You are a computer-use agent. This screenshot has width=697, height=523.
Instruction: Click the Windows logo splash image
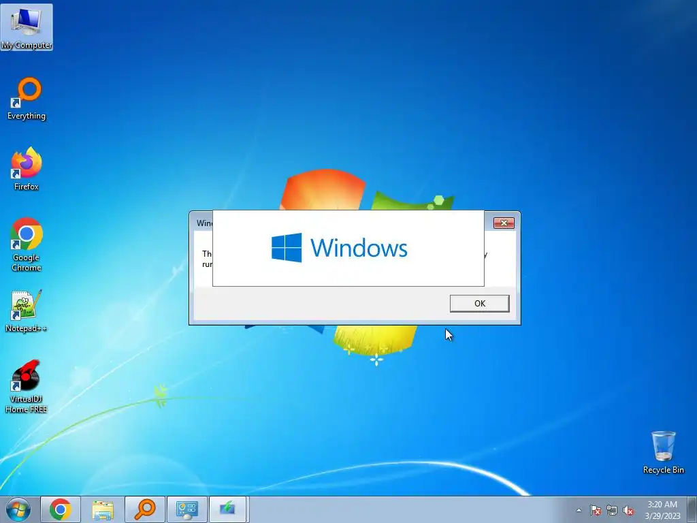point(348,248)
